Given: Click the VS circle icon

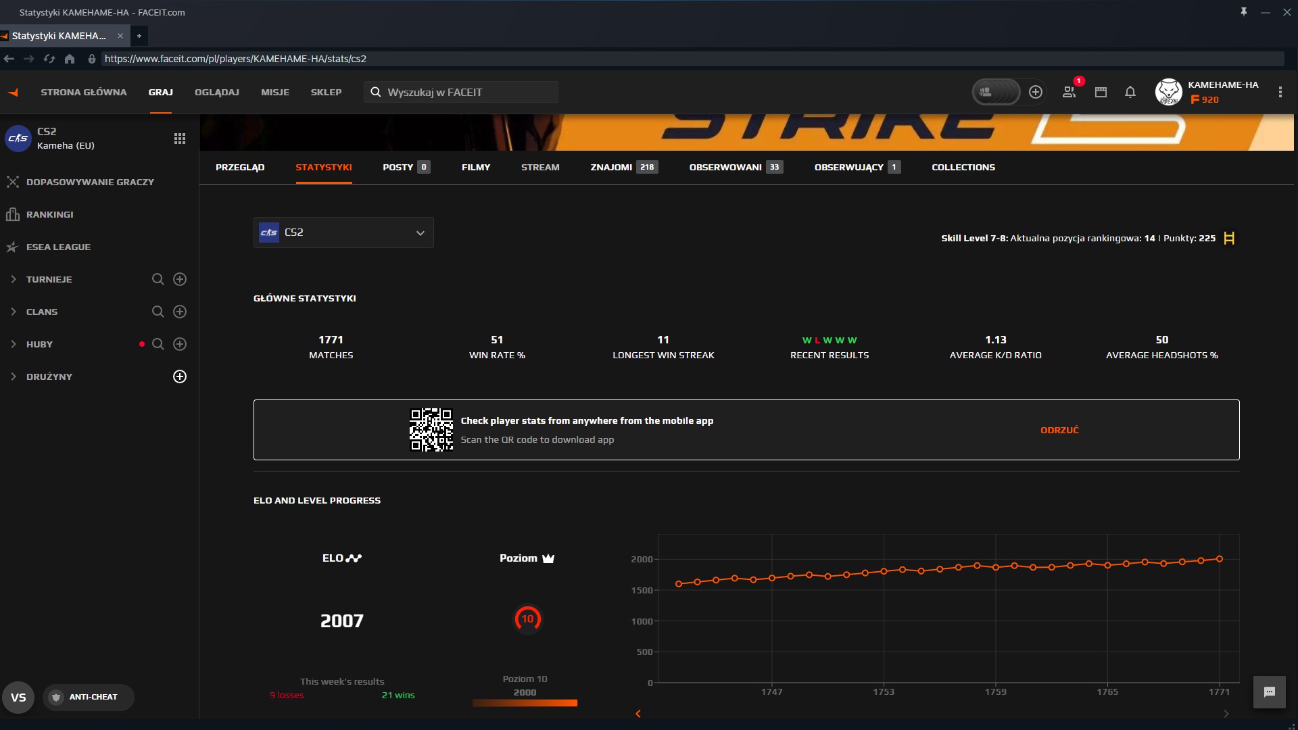Looking at the screenshot, I should click(x=18, y=697).
